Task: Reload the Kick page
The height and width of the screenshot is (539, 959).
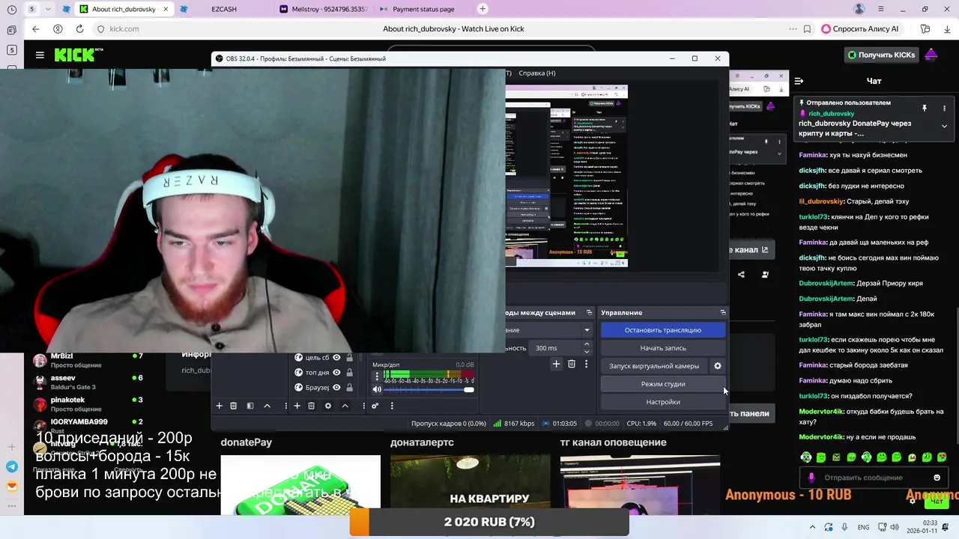Action: 79,28
